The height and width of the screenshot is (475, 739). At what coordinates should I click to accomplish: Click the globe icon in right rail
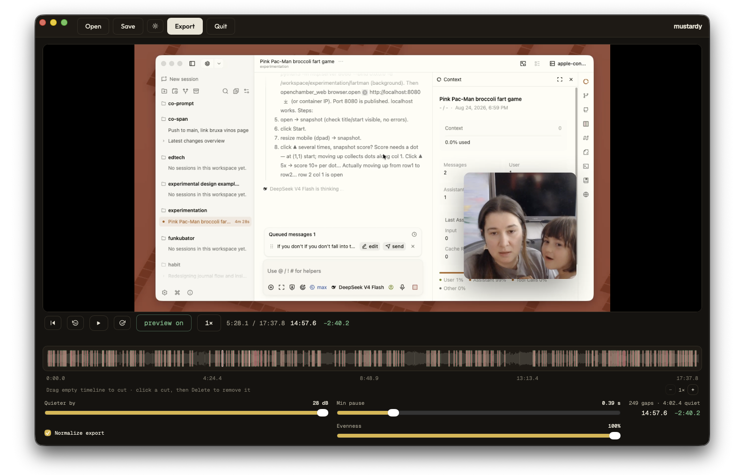click(586, 195)
